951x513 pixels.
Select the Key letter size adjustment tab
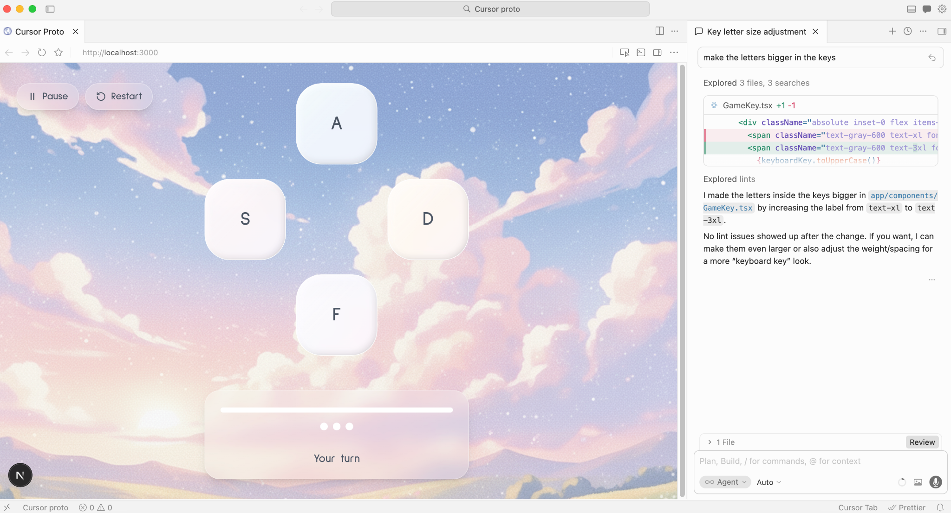tap(756, 31)
